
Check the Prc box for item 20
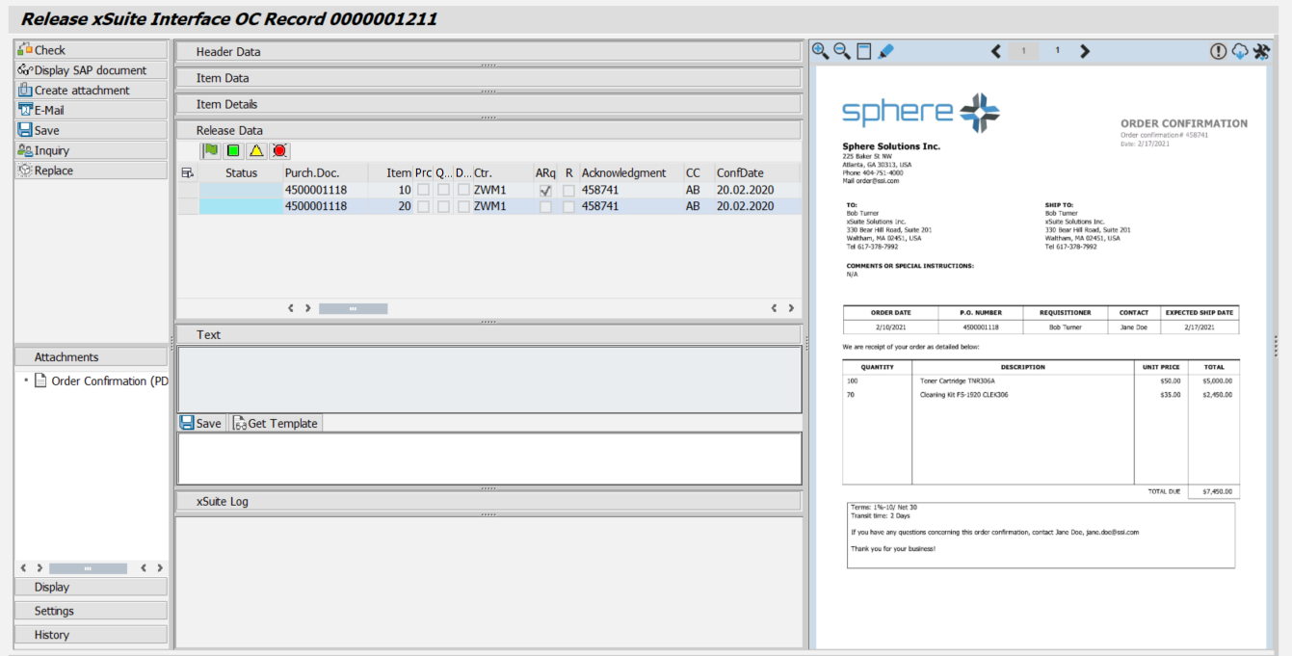(x=423, y=206)
